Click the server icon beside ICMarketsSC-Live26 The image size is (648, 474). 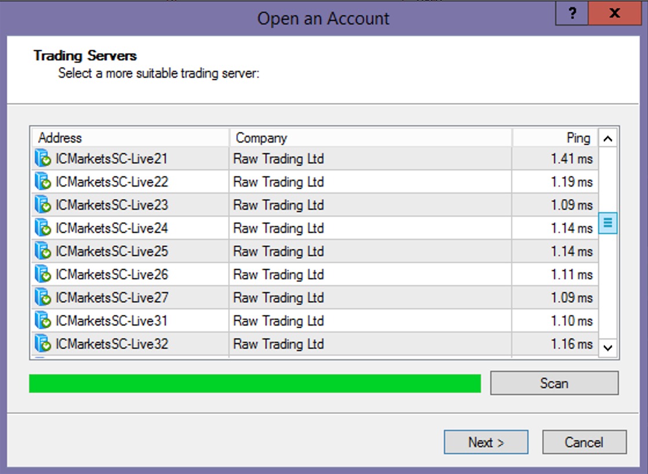(42, 275)
